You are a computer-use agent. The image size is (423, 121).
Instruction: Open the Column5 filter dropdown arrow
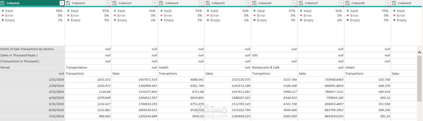tap(248, 3)
